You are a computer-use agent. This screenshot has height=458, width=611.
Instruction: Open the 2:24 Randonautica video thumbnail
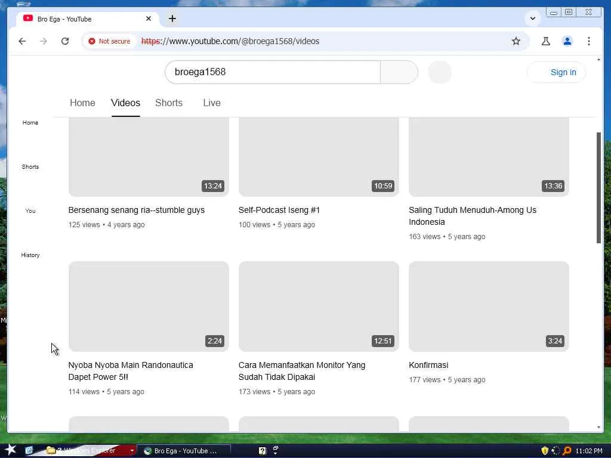(x=149, y=307)
